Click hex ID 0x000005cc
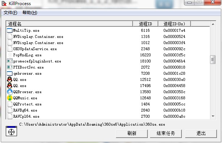 174,104
